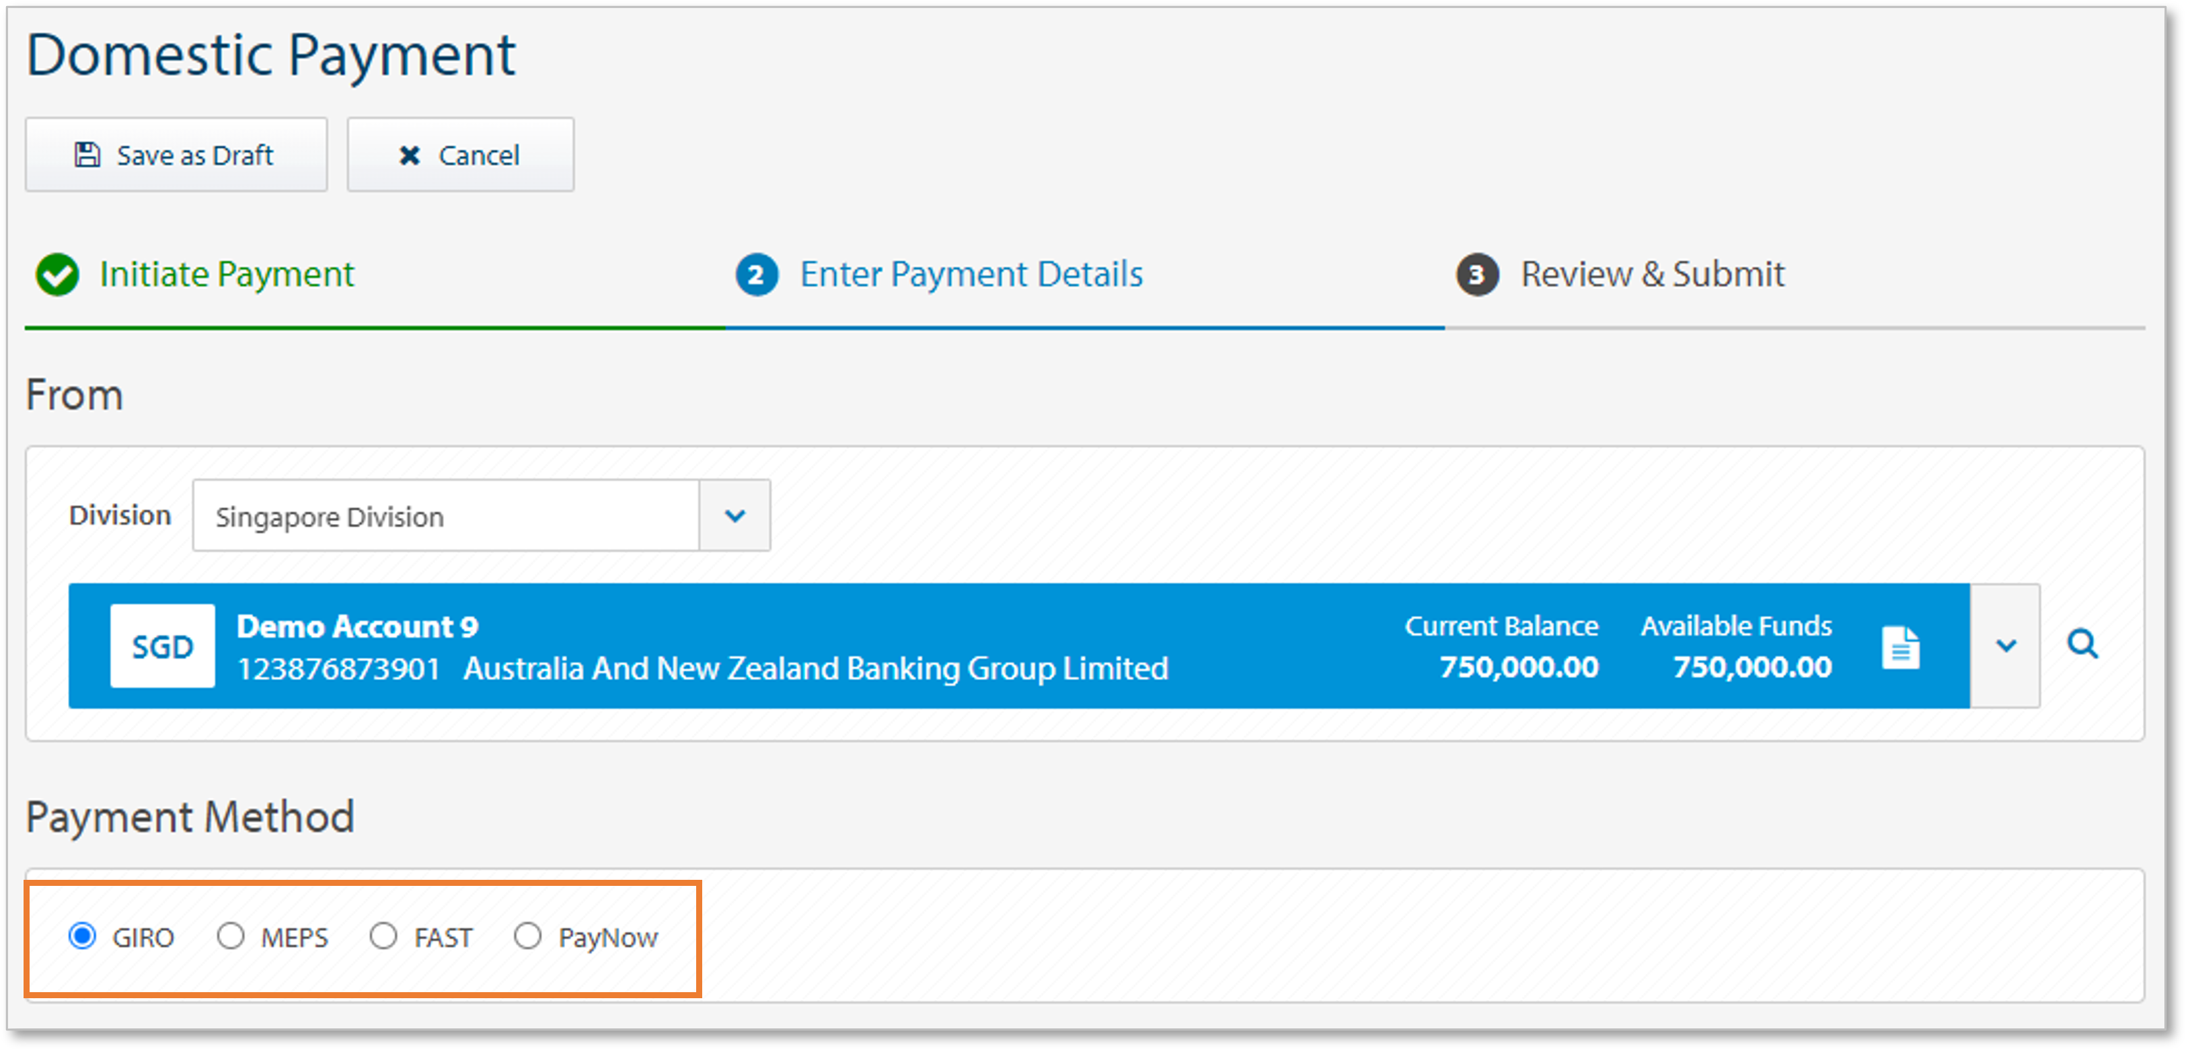The height and width of the screenshot is (1050, 2186).
Task: Click the save floppy disk icon on Save as Draft
Action: click(x=88, y=153)
